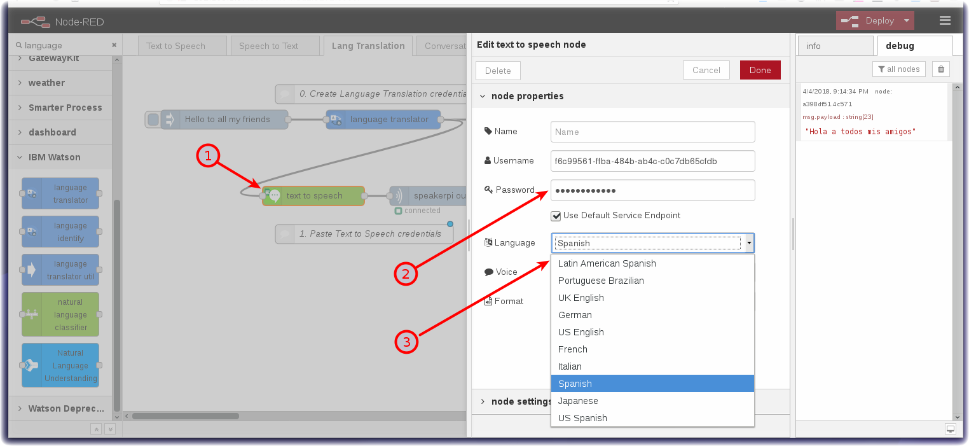Screen dimensions: 969x446
Task: Collapse the IBM Watson palette category
Action: coord(60,157)
